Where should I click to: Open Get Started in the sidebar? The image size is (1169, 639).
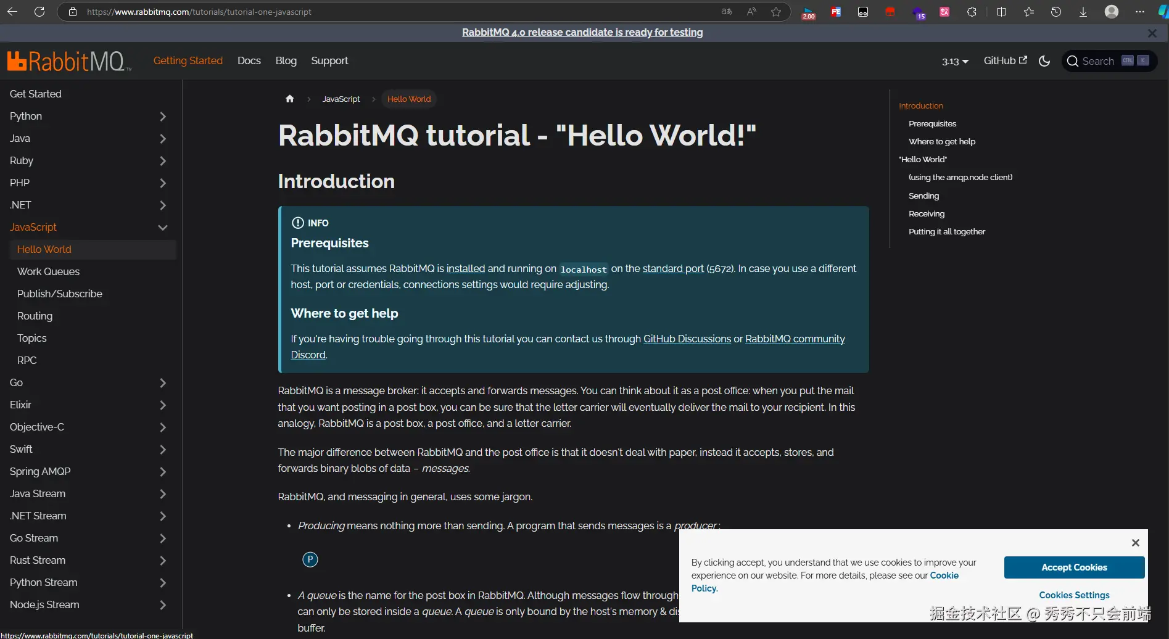click(x=36, y=94)
